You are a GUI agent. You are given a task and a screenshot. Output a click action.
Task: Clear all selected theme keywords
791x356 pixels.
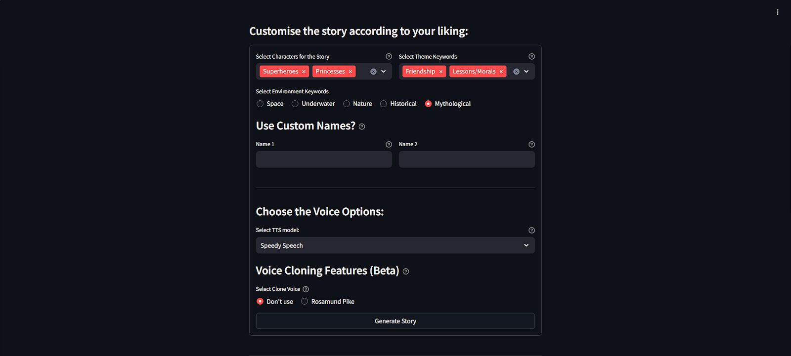tap(516, 72)
